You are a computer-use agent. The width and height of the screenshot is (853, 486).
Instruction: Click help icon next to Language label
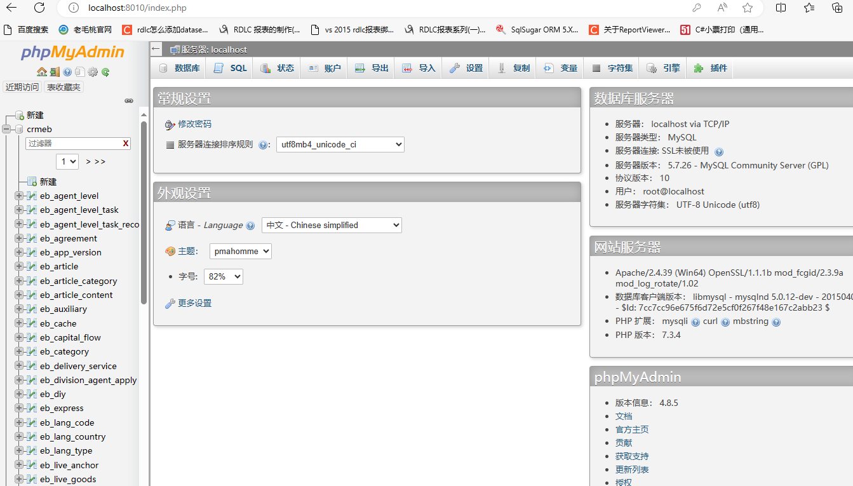pyautogui.click(x=250, y=226)
